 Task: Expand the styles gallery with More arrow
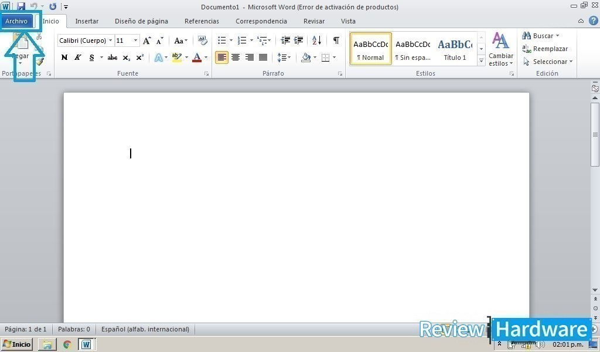pyautogui.click(x=482, y=60)
